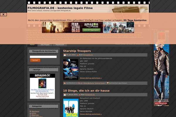Click the movie covers beside the Amazon Prime banner
This screenshot has width=176, height=117.
pos(119,27)
